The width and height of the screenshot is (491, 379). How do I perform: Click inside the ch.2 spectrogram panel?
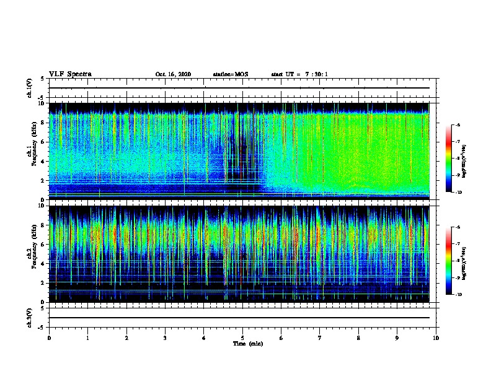tap(239, 254)
